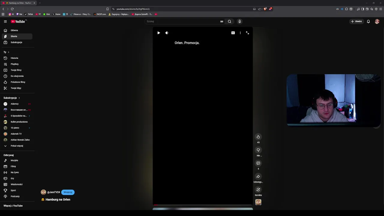Open the FACEIT.com bookmark
384x216 pixels.
[x=100, y=14]
